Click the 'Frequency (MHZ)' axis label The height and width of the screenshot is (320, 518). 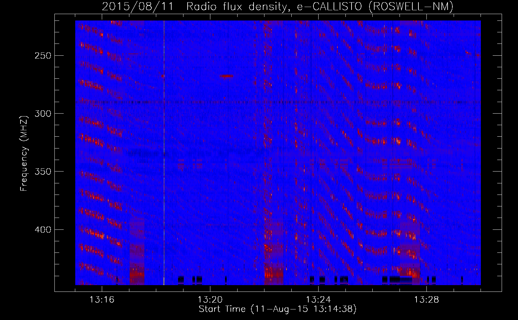(24, 154)
